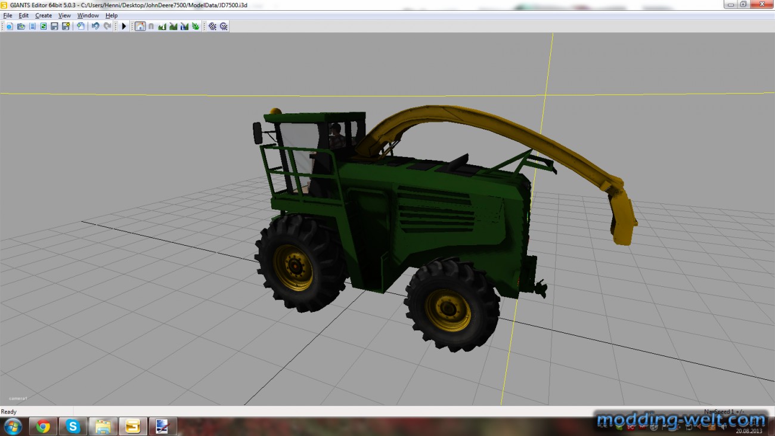Click the rightmost pinned taskbar application icon
The width and height of the screenshot is (775, 436).
tap(163, 426)
